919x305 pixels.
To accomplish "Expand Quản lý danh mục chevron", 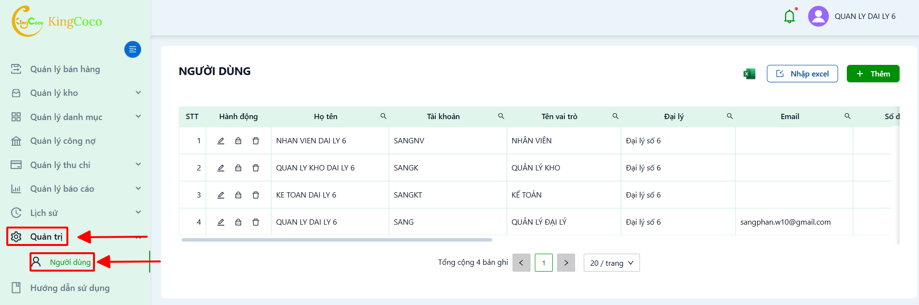I will point(139,116).
